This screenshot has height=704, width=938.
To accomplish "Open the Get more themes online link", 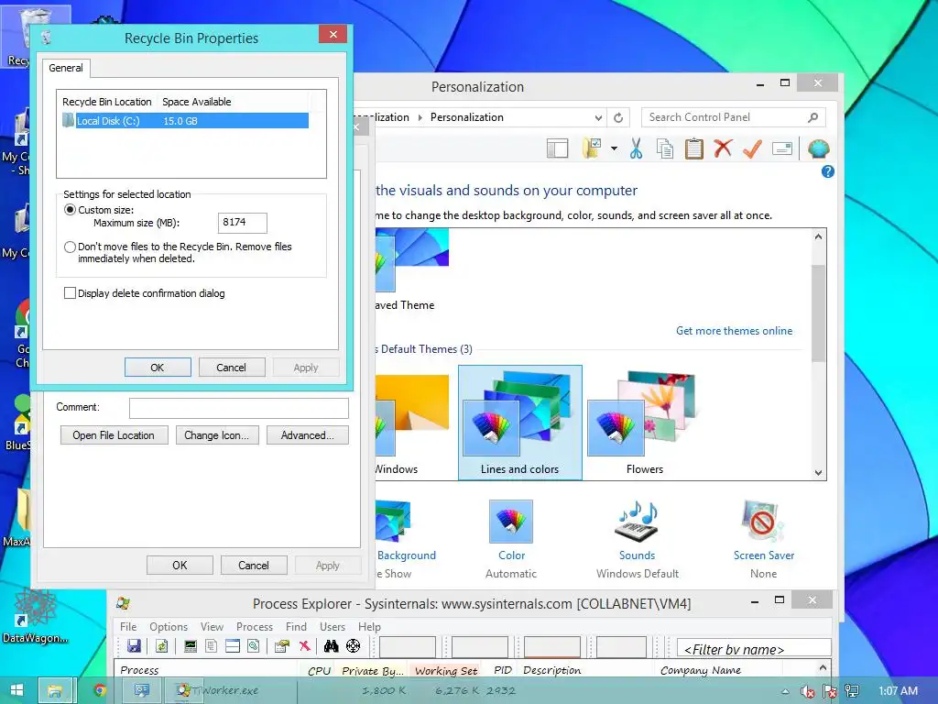I will click(734, 330).
